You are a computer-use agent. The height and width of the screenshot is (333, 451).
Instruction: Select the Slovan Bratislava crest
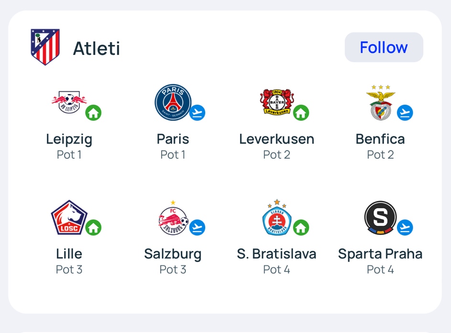coord(277,217)
